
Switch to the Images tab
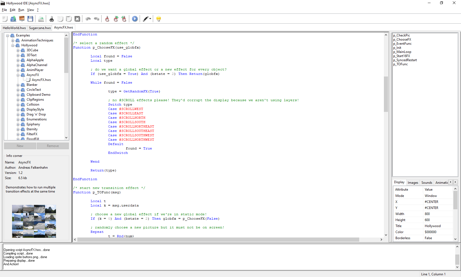click(x=413, y=182)
